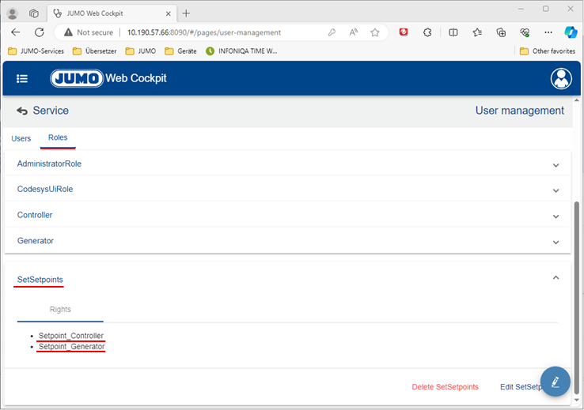Screen dimensions: 584x410
Task: Open browser settings ellipsis menu
Action: (x=548, y=32)
